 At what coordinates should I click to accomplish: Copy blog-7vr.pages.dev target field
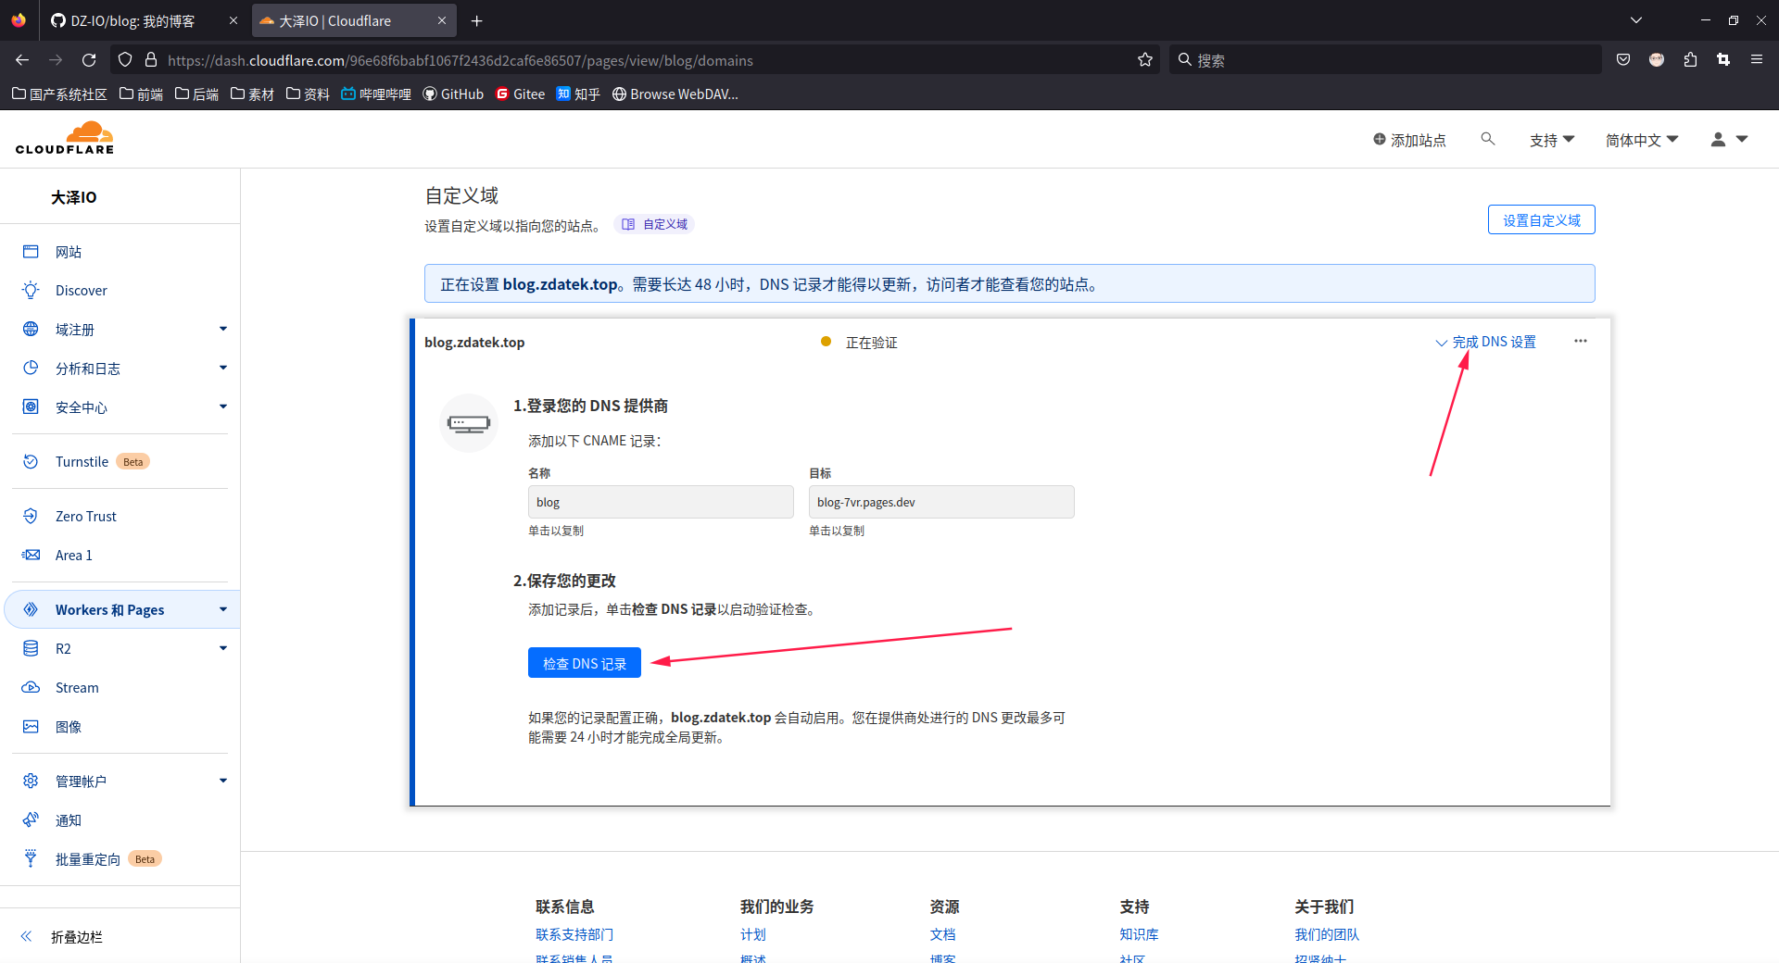click(x=940, y=501)
